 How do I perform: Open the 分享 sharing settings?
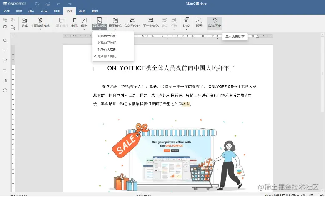click(x=25, y=22)
